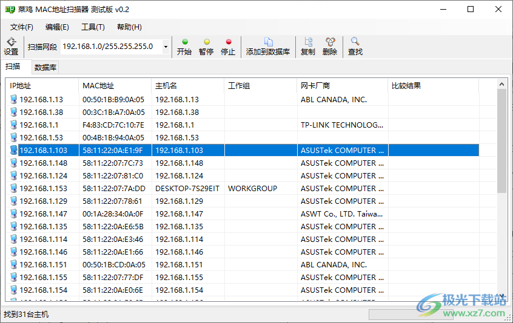Viewport: 513px width, 323px height.
Task: Click 添加到数据库 add to database icon
Action: (268, 47)
